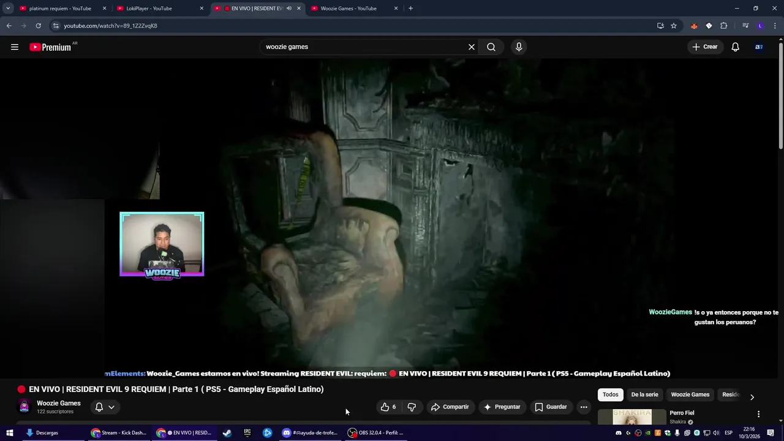The height and width of the screenshot is (441, 784).
Task: Open Chrome three-dot menu
Action: click(775, 26)
